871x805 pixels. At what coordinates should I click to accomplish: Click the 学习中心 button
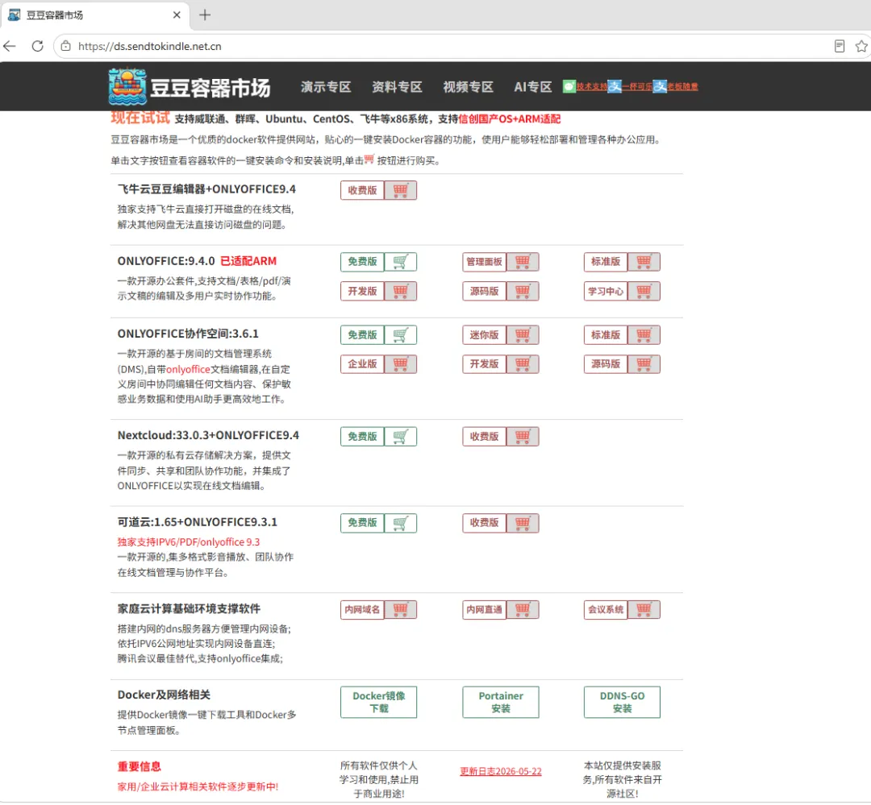point(606,292)
